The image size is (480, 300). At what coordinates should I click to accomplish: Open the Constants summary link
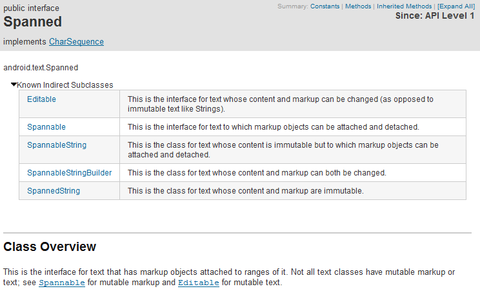325,6
